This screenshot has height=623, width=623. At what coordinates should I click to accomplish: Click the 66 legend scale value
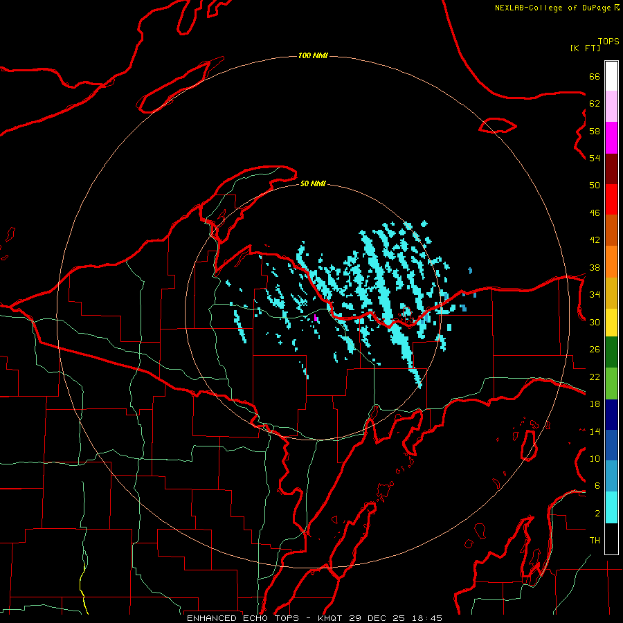pos(595,76)
